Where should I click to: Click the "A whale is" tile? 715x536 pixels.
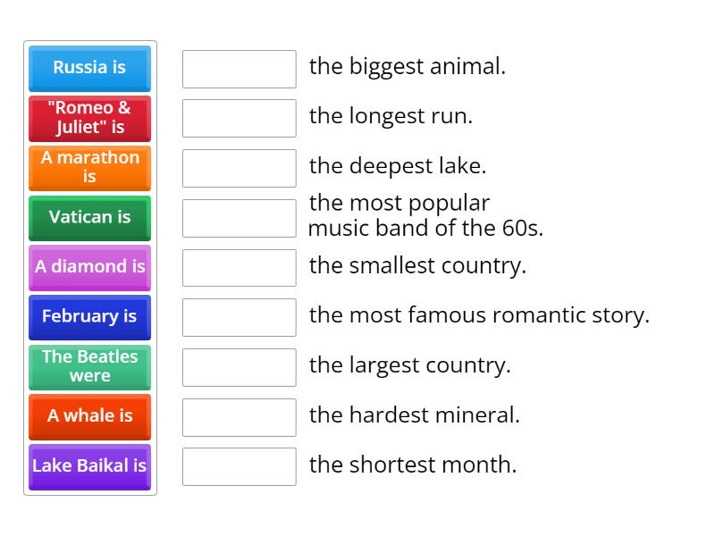click(x=89, y=416)
